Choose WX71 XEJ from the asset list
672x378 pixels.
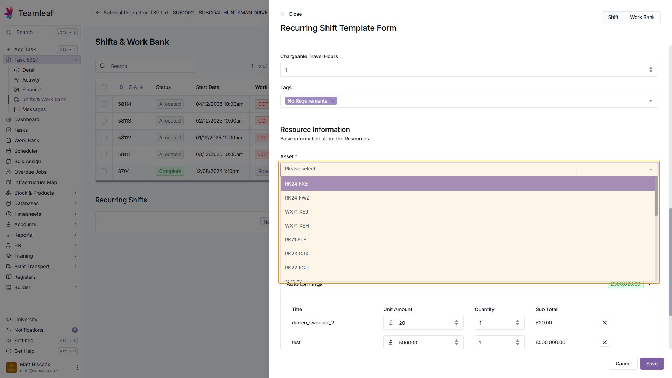[296, 212]
